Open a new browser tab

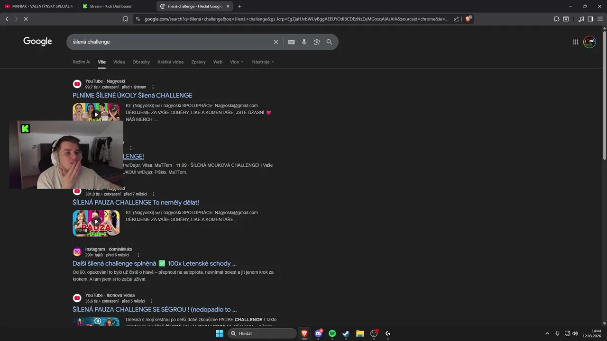click(239, 6)
